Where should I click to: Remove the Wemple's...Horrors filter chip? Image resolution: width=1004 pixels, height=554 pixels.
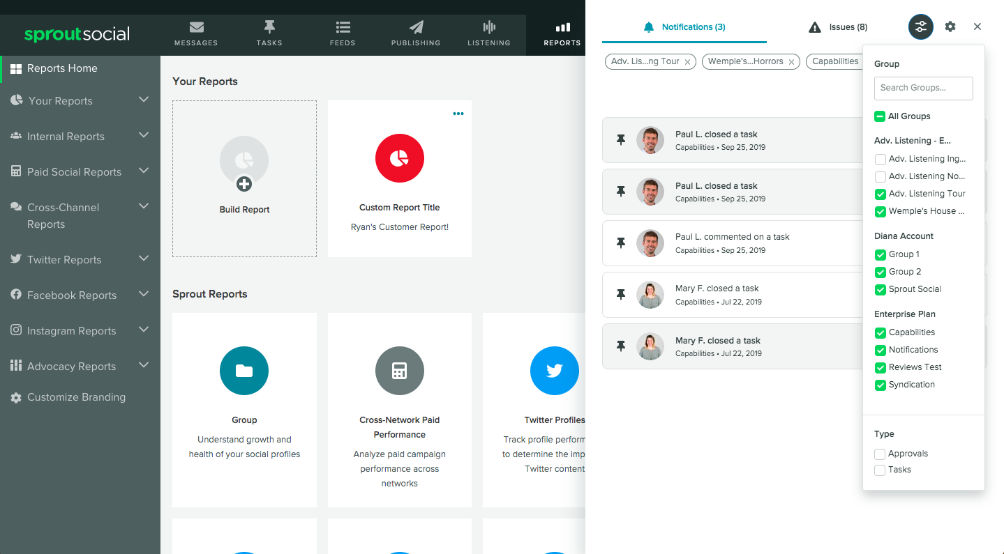791,62
